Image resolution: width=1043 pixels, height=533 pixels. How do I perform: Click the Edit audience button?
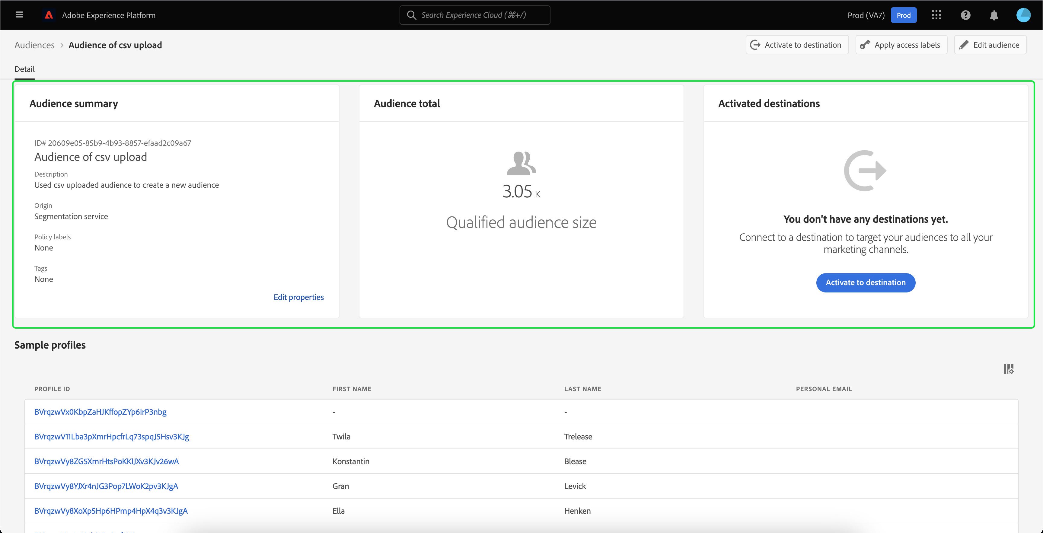990,45
